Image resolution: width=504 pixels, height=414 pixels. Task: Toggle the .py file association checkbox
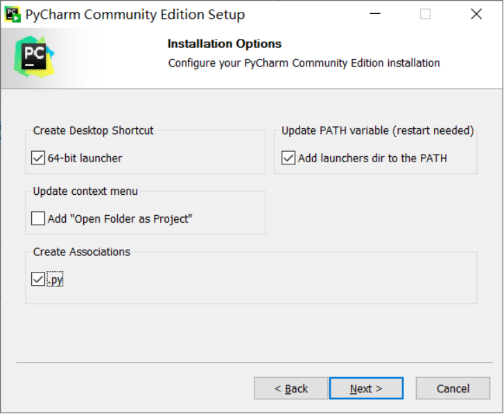coord(38,279)
